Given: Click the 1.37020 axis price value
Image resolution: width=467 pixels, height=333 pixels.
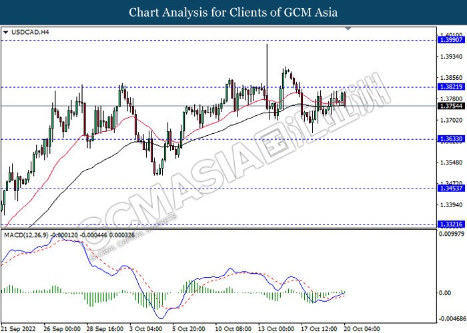Looking at the screenshot, I should click(451, 121).
